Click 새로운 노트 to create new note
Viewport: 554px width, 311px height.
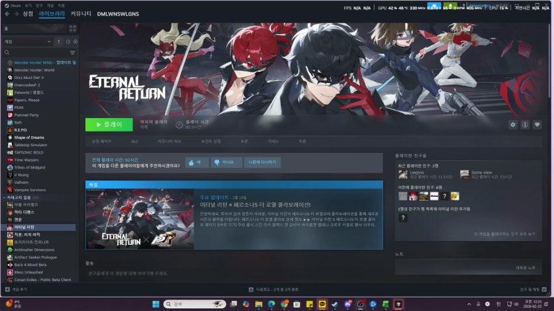click(525, 268)
